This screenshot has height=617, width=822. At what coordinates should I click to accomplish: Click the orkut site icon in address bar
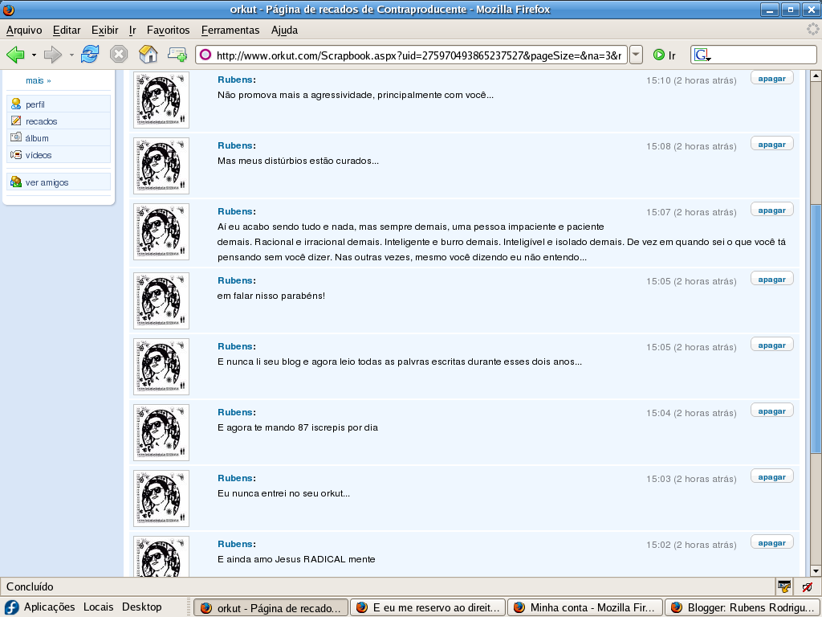pyautogui.click(x=205, y=55)
